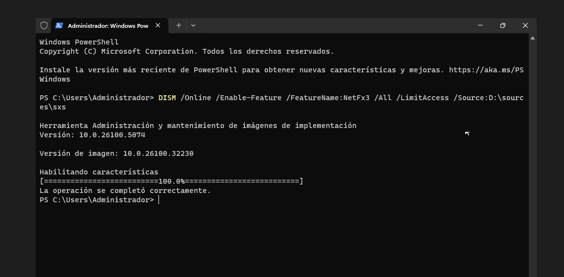The width and height of the screenshot is (564, 277).
Task: Minimize the terminal window
Action: point(480,25)
